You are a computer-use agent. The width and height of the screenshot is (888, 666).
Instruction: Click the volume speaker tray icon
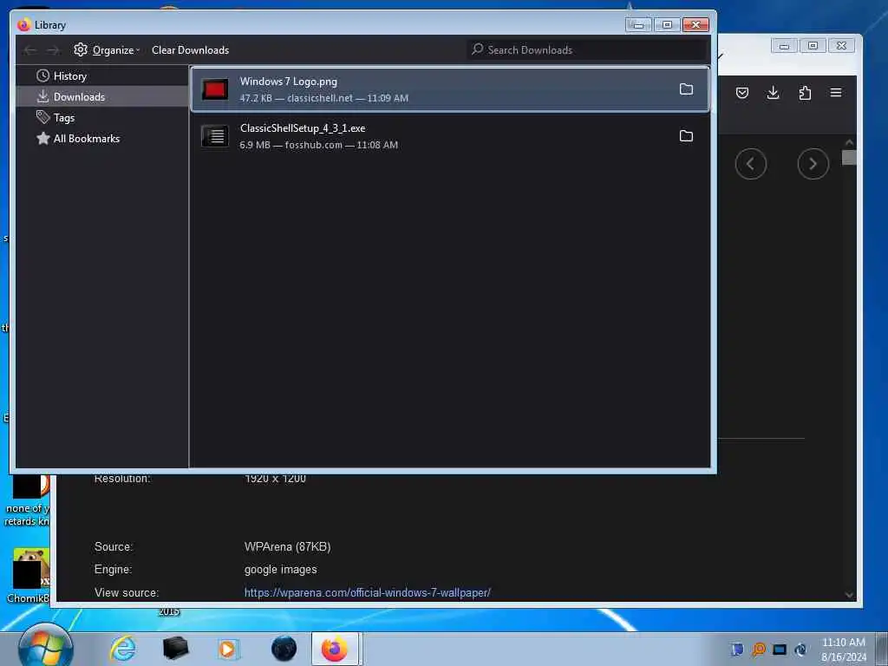[800, 650]
